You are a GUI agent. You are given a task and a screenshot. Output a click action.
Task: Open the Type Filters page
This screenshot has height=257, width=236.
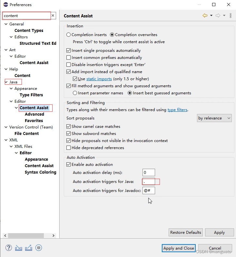click(31, 95)
